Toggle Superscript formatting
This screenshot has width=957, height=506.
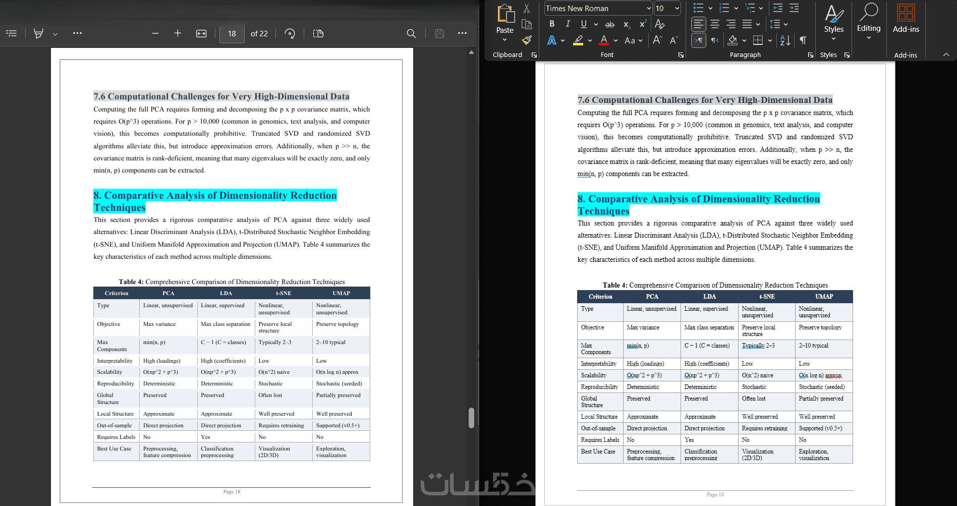(643, 24)
